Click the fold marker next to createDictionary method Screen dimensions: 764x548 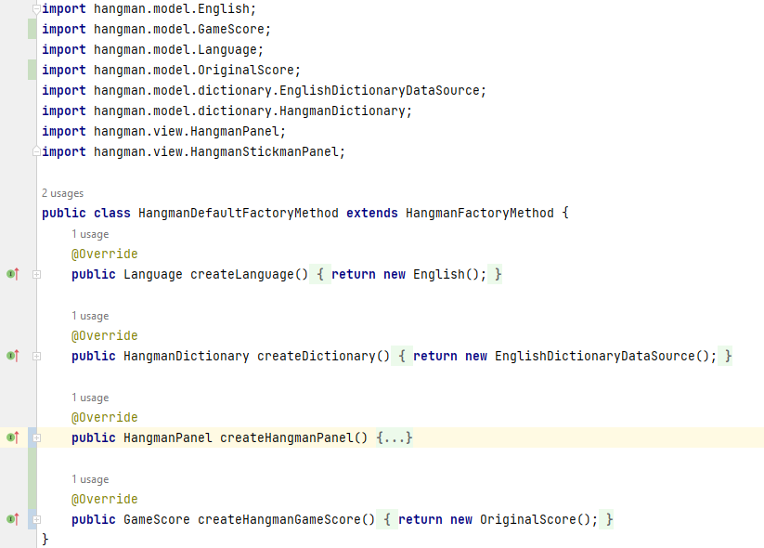(x=34, y=356)
